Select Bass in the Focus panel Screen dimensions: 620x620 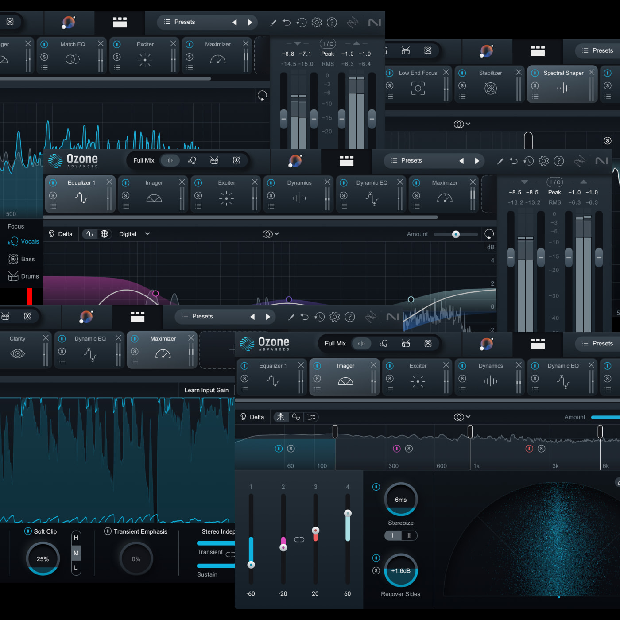point(22,259)
